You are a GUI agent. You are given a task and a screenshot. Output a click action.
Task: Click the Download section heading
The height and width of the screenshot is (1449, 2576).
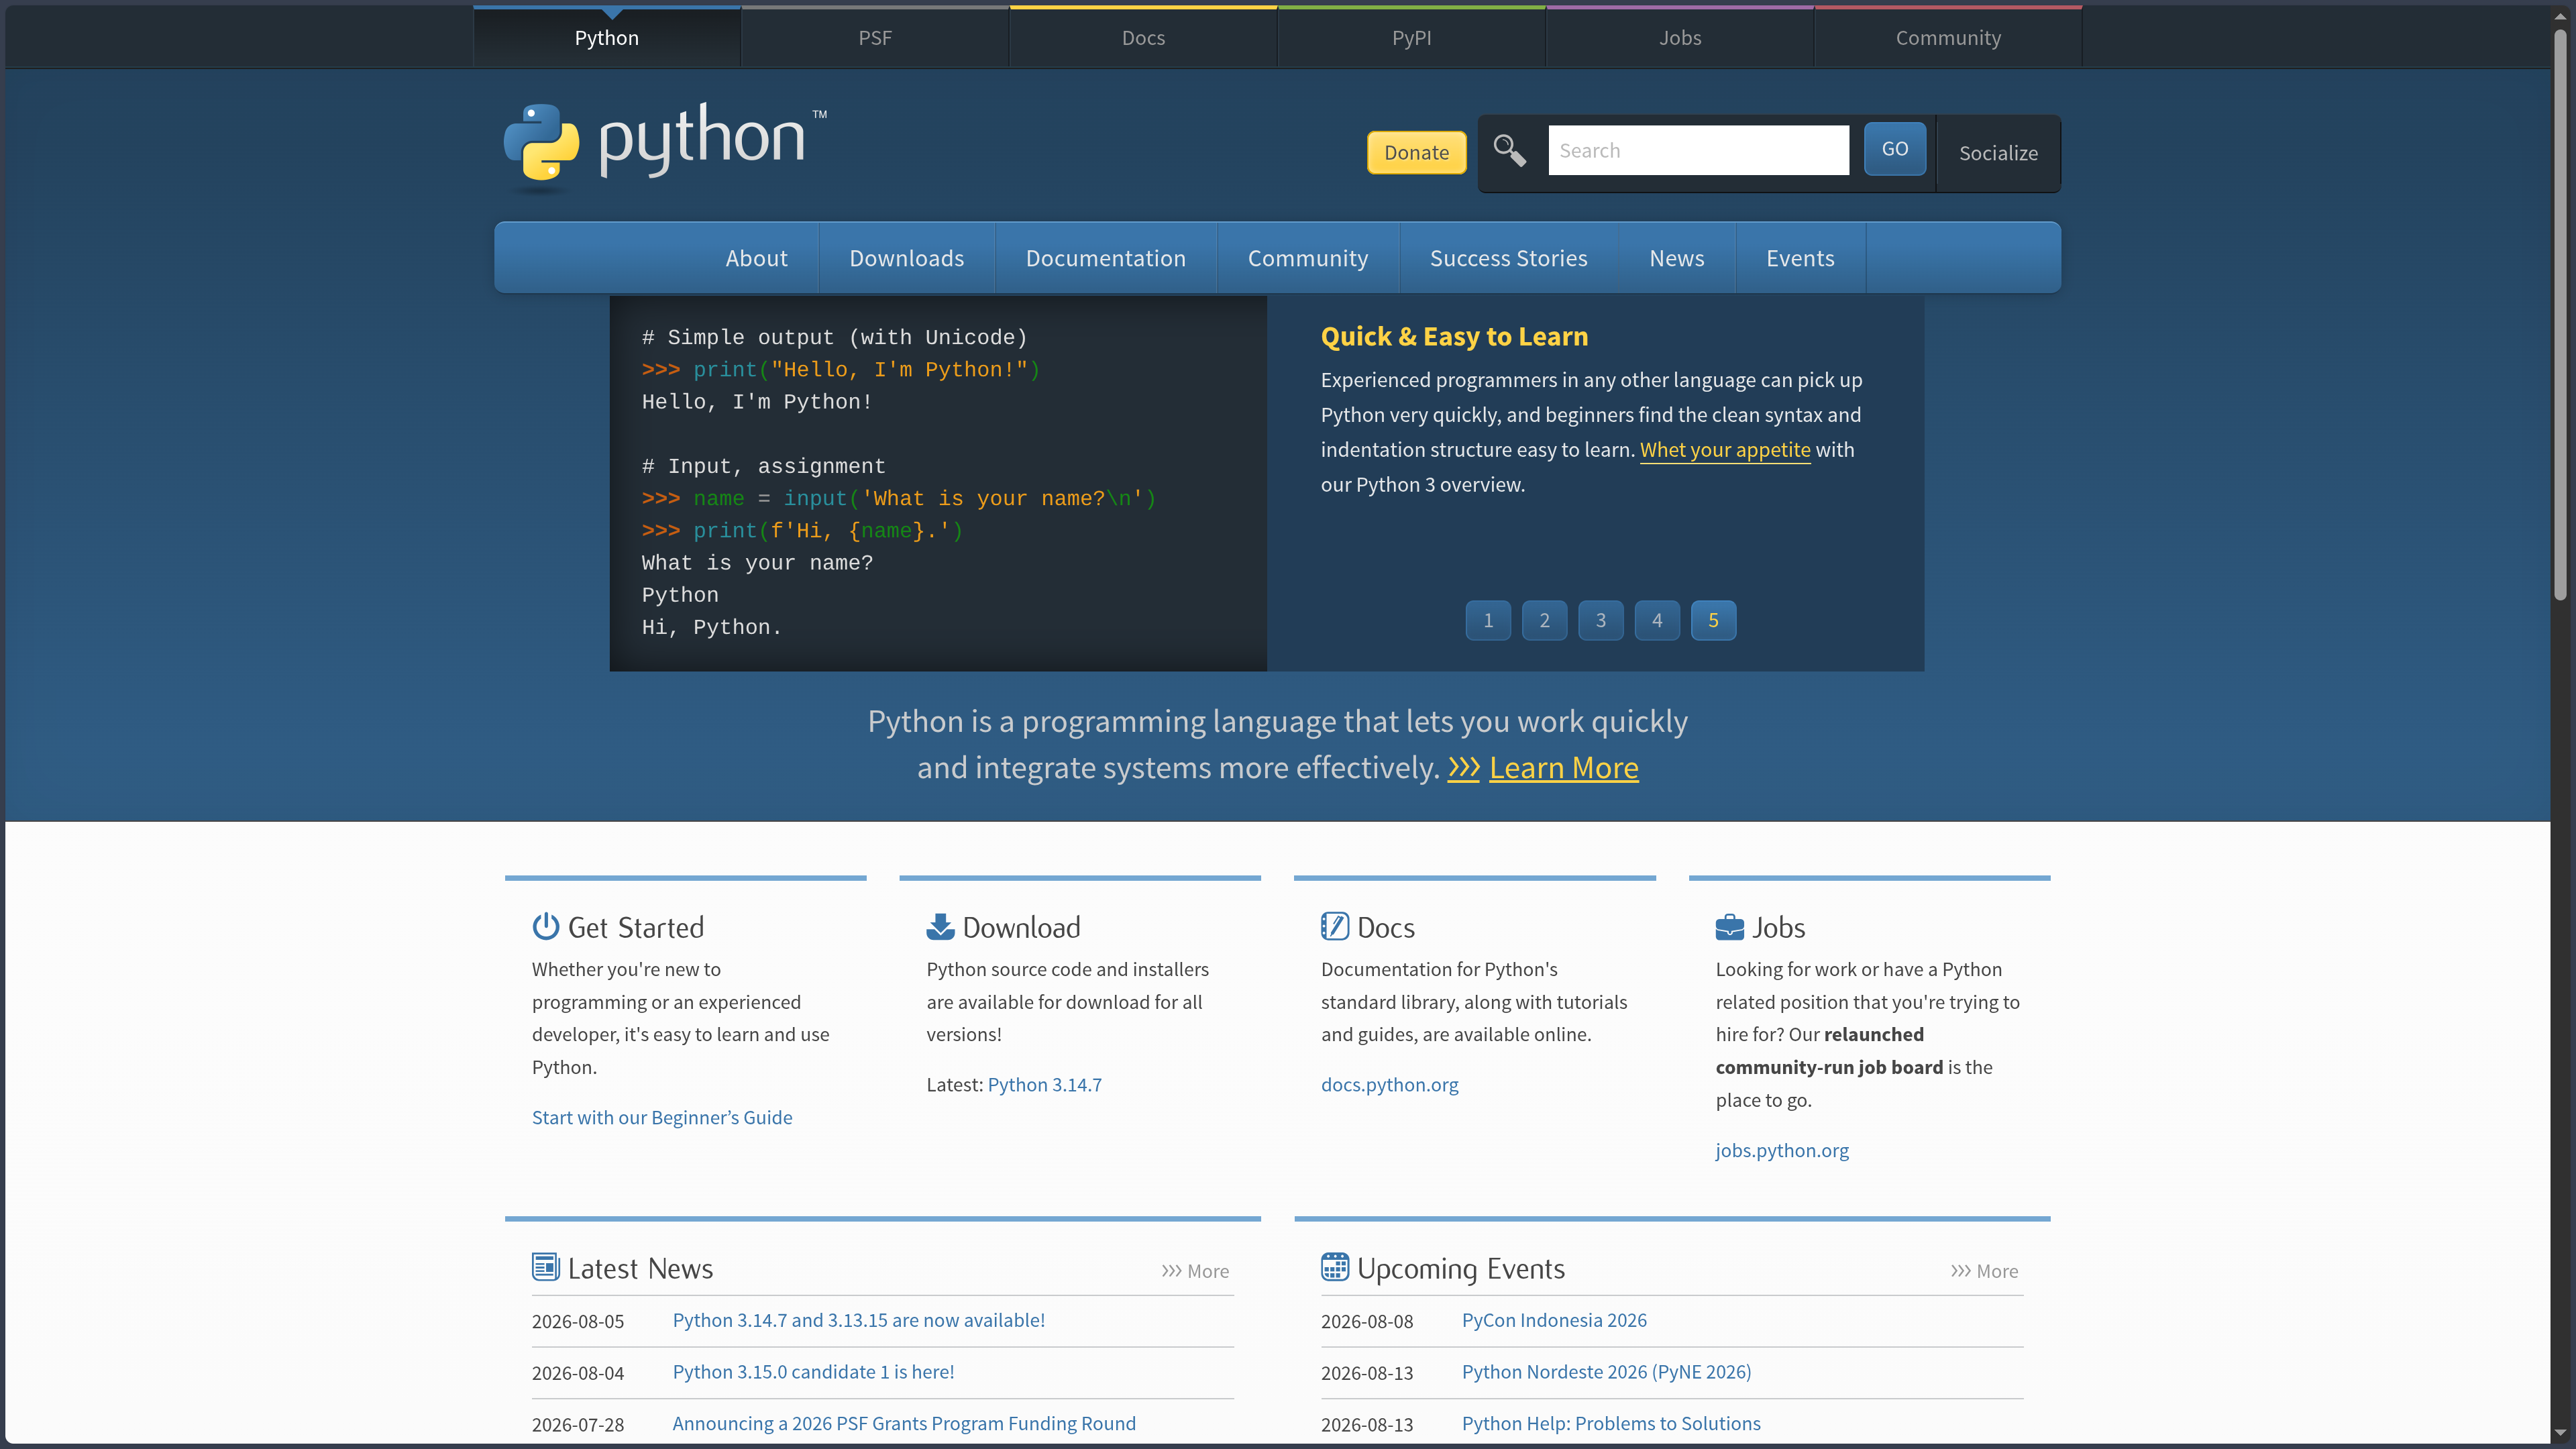[x=1021, y=927]
